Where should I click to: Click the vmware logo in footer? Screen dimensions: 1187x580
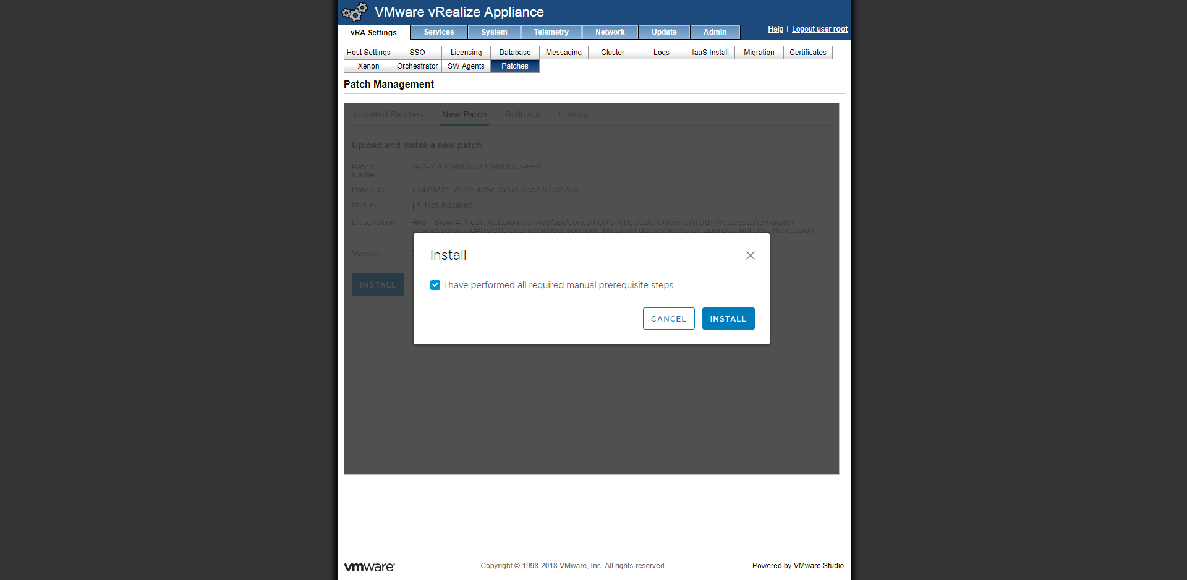[x=369, y=566]
